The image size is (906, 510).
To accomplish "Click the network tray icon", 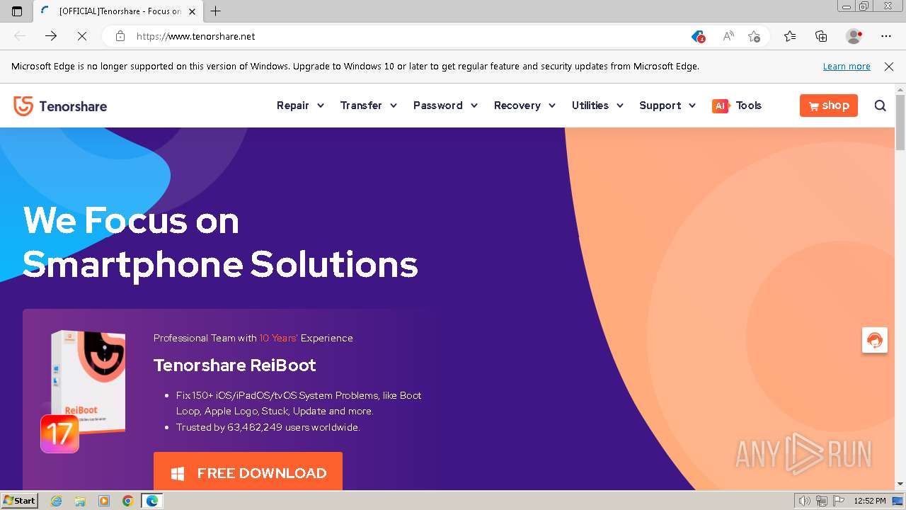I will [822, 501].
